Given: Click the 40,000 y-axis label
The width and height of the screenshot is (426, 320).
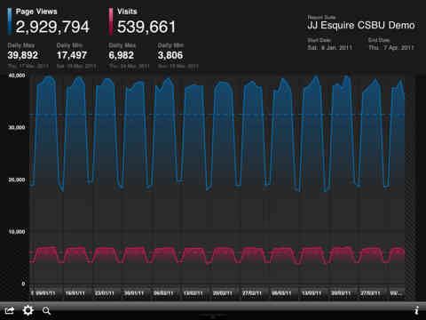Looking at the screenshot, I should tap(17, 76).
